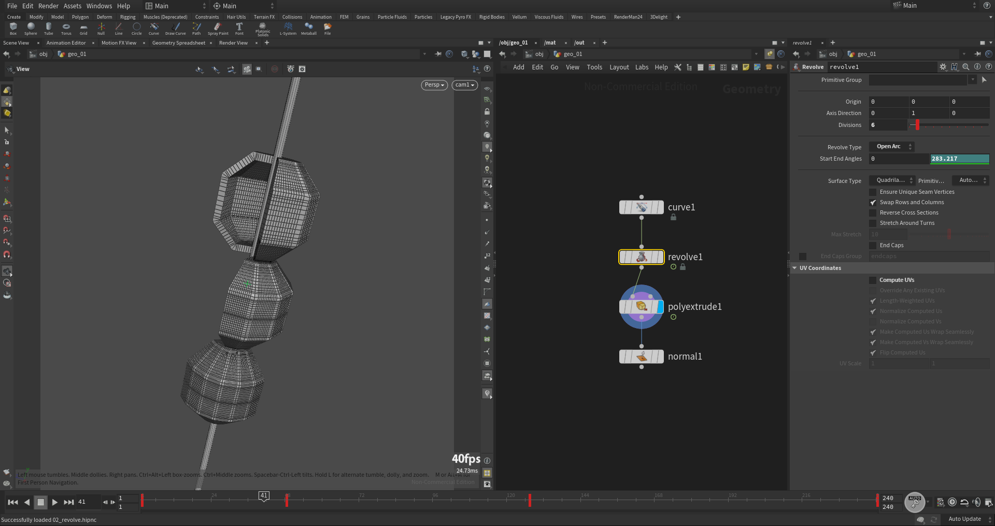This screenshot has width=995, height=526.
Task: Choose the Draw Curve shelf tool
Action: click(176, 29)
